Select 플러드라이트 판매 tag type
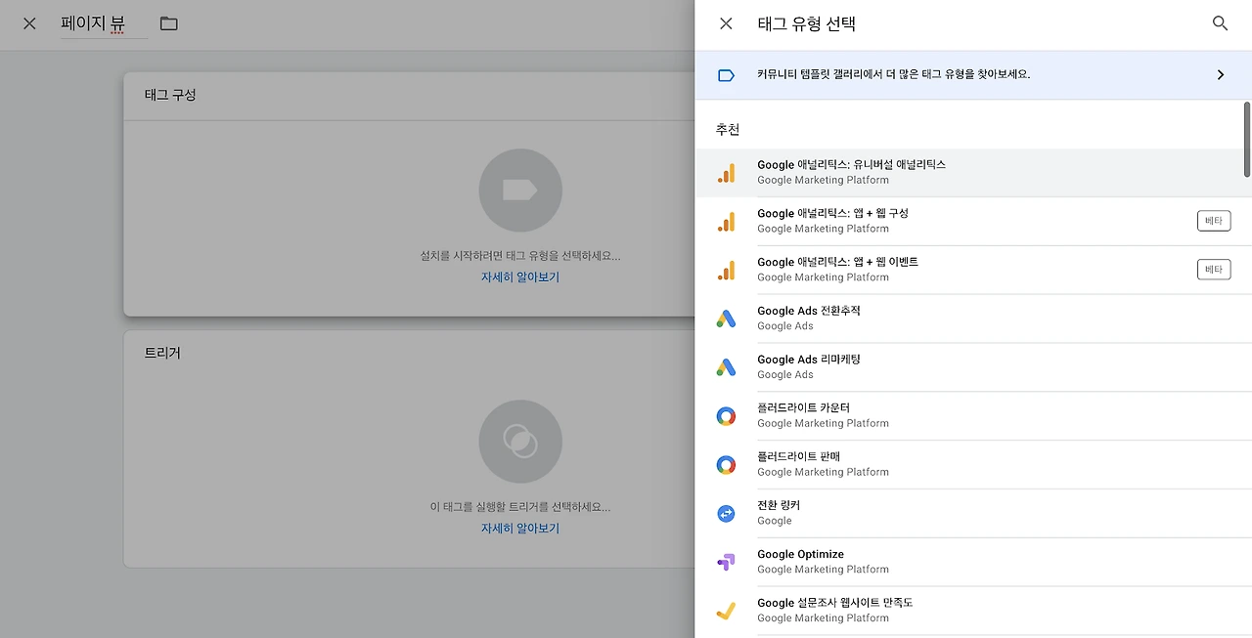Viewport: 1252px width, 638px height. (973, 465)
